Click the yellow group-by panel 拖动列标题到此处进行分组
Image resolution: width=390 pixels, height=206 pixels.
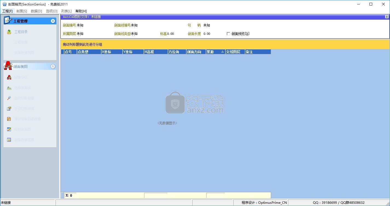(x=225, y=44)
